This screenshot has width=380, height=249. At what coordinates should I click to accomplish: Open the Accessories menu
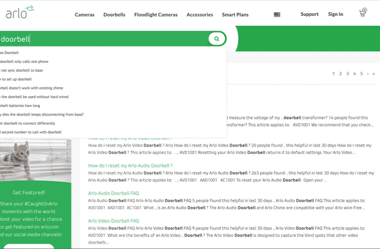(199, 15)
